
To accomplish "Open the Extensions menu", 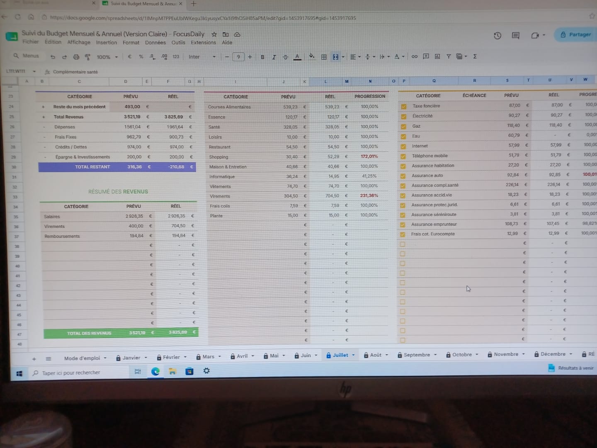I will 203,42.
